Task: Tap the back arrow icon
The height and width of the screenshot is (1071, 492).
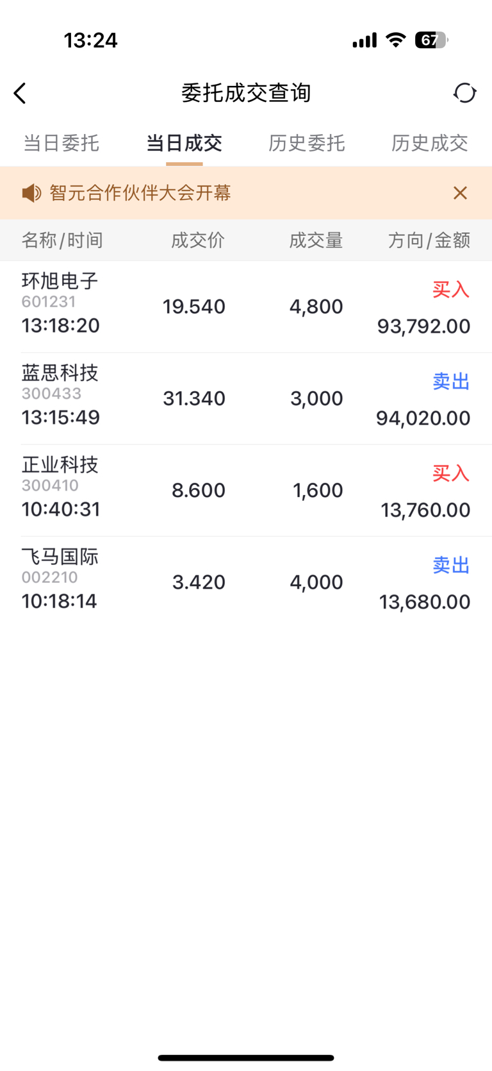Action: coord(20,93)
